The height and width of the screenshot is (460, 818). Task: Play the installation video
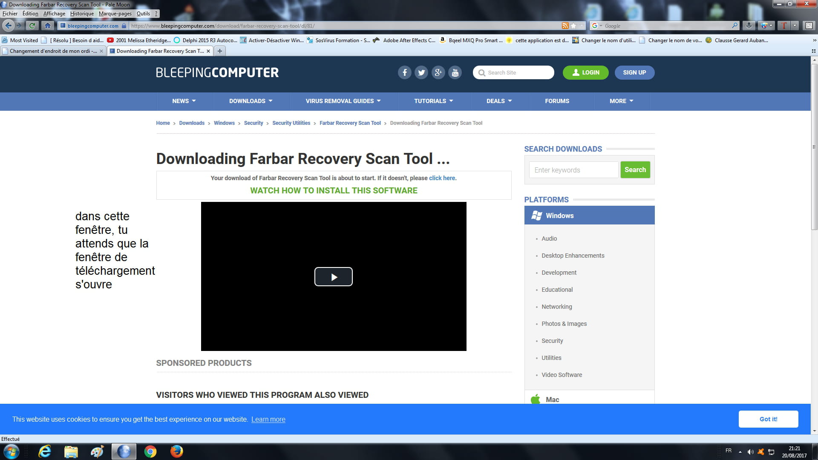coord(334,277)
